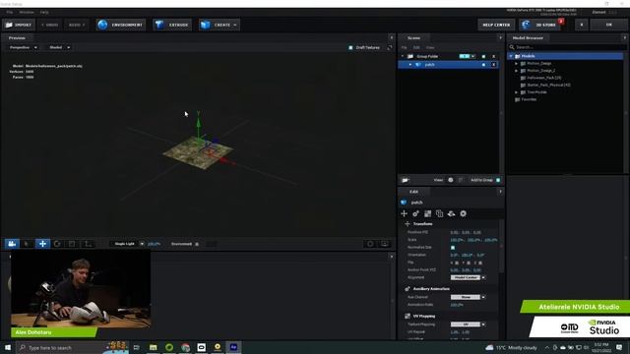
Task: Click the Import button
Action: coord(19,25)
